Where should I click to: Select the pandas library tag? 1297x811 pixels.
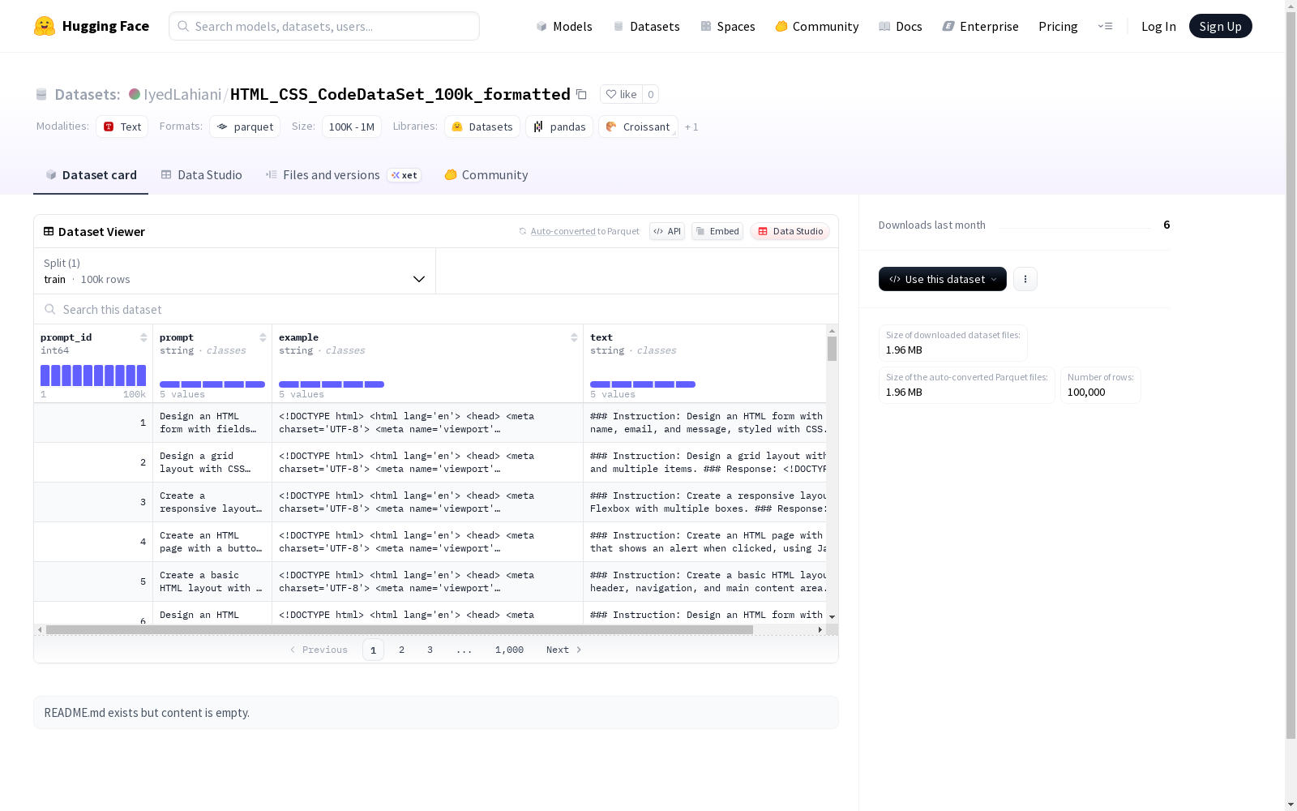(559, 127)
